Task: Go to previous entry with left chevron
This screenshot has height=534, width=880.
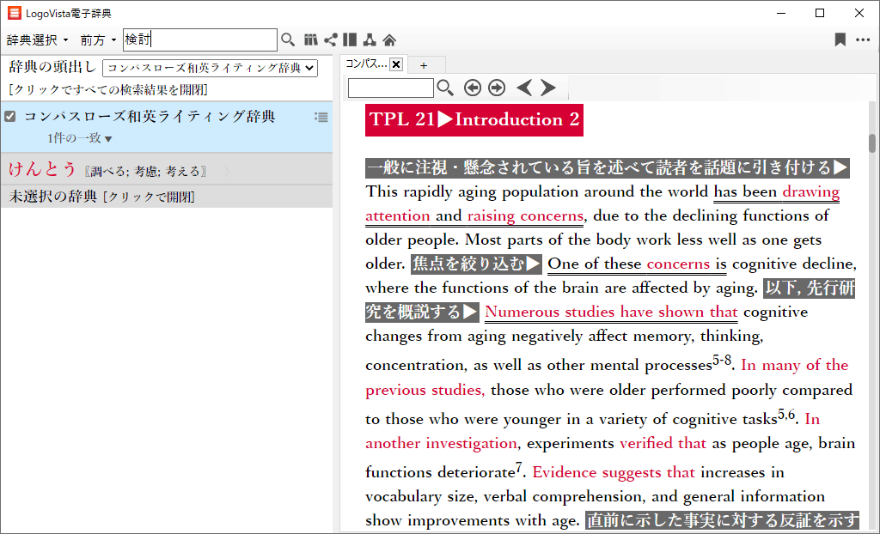Action: tap(523, 88)
